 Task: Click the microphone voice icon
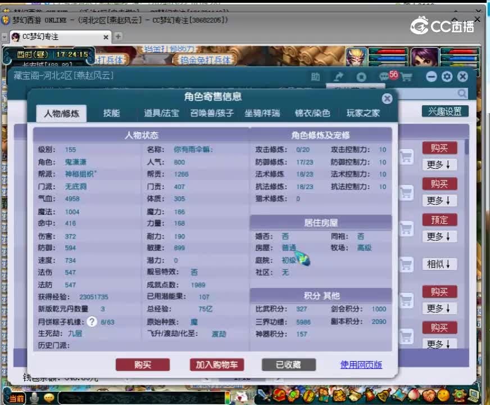click(x=35, y=398)
